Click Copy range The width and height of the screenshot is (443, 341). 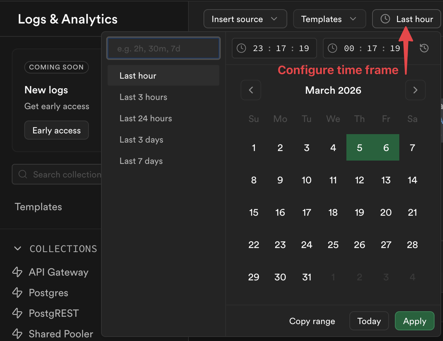[x=312, y=321]
